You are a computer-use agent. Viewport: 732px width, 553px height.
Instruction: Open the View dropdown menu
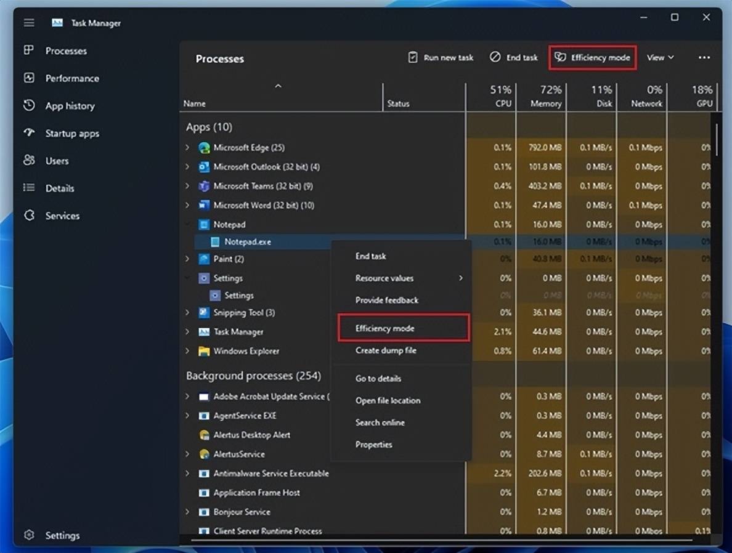tap(660, 57)
